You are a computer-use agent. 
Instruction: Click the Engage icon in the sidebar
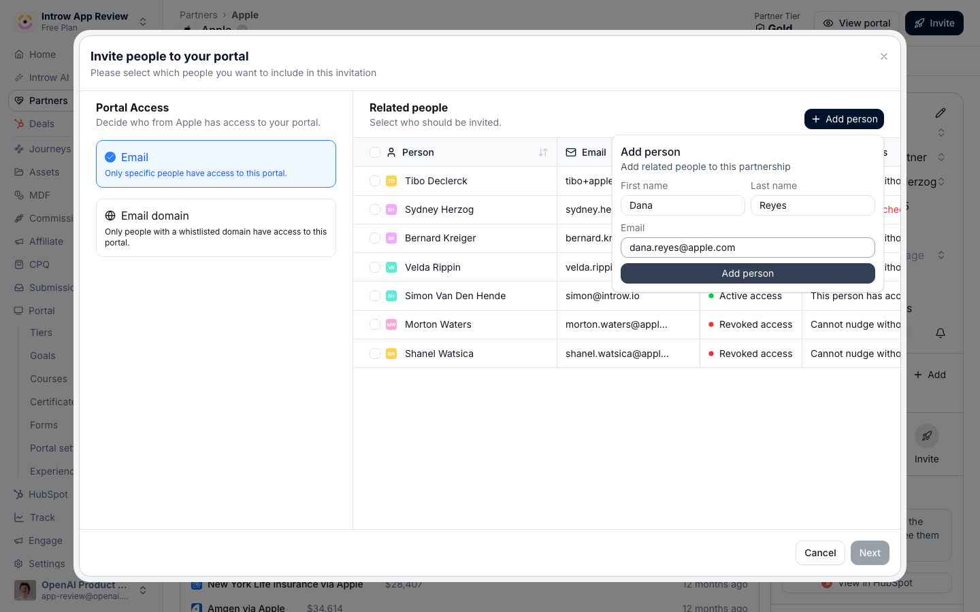tap(18, 541)
